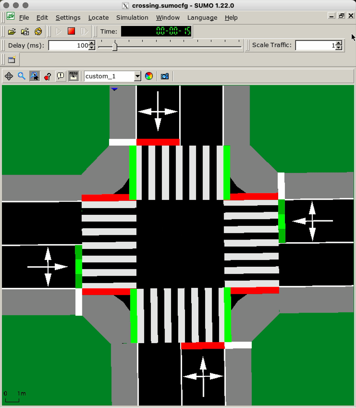Click the recenter view icon
Viewport: 356px width, 408px height.
coord(9,76)
